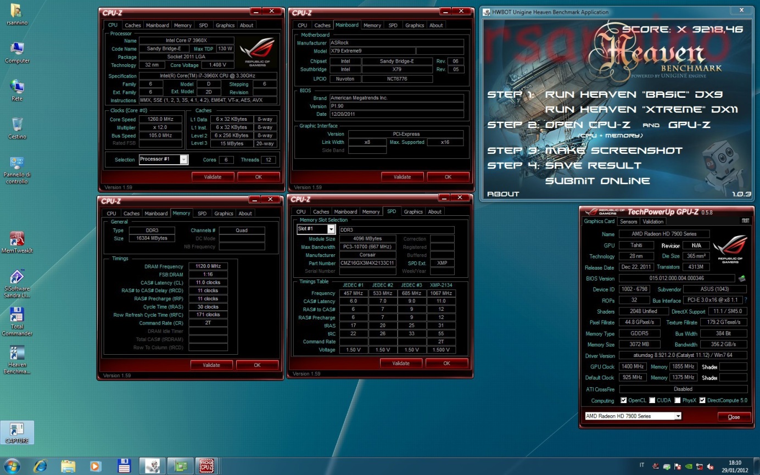
Task: Open the Windows Start orb
Action: [x=11, y=466]
